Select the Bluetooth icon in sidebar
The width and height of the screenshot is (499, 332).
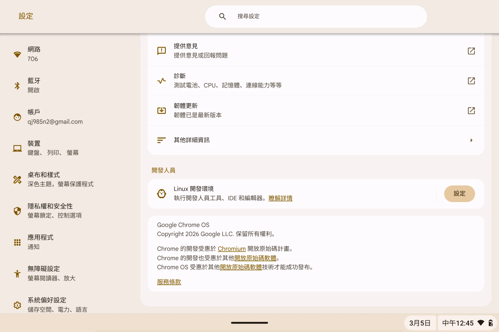(17, 86)
